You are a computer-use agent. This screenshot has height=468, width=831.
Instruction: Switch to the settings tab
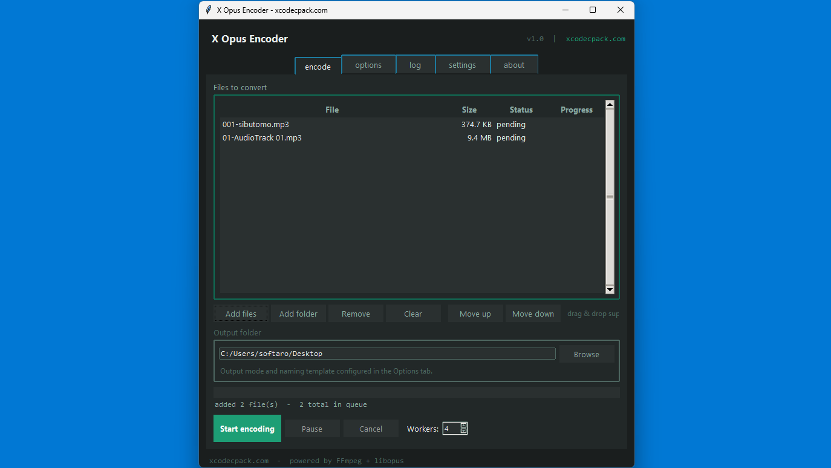point(462,64)
